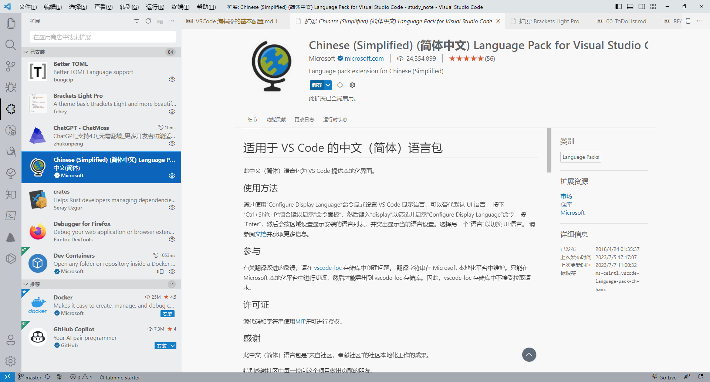Screen dimensions: 710x382
Task: Open the vscode-loc repository link
Action: click(x=328, y=268)
